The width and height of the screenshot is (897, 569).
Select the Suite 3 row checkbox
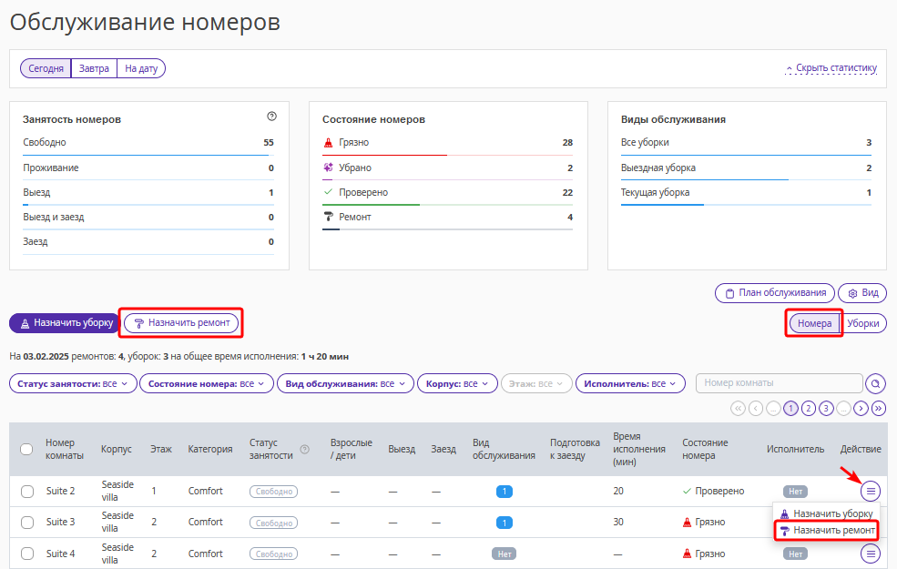tap(27, 523)
